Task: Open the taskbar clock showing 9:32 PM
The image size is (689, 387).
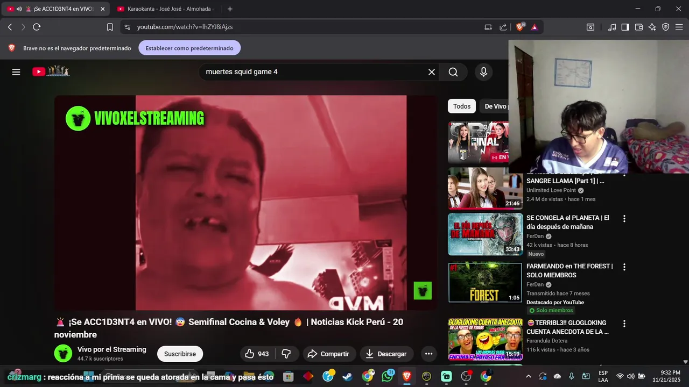Action: point(666,376)
